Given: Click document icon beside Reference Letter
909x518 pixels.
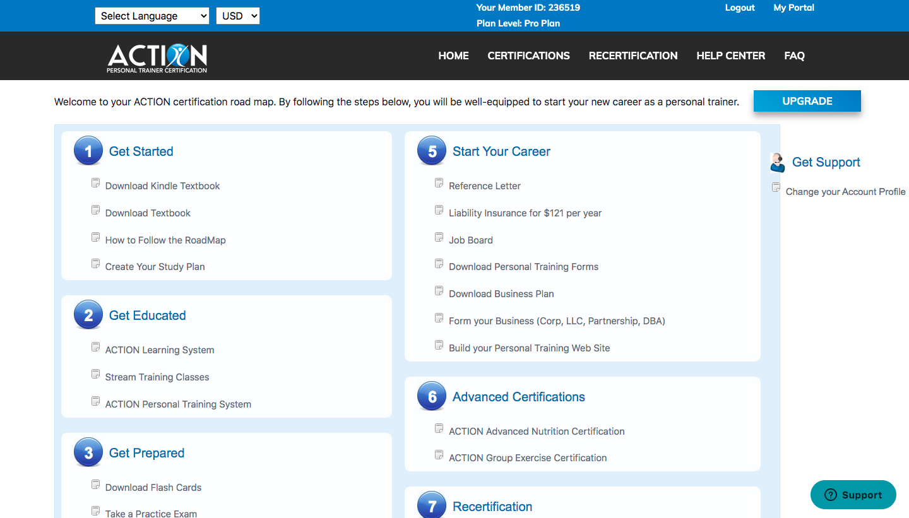Looking at the screenshot, I should [x=439, y=183].
